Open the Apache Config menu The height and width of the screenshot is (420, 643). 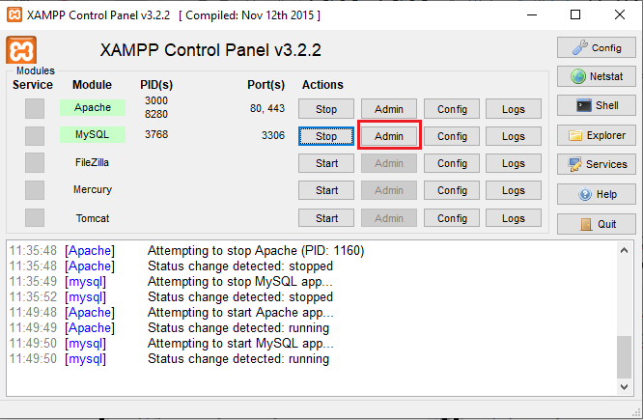[452, 109]
